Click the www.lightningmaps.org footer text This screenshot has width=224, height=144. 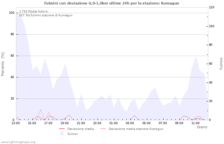[x=18, y=142]
